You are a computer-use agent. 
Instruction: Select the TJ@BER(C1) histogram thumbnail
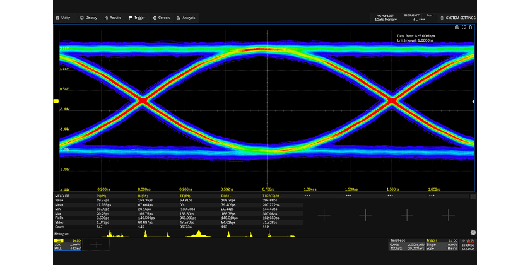tap(281, 233)
